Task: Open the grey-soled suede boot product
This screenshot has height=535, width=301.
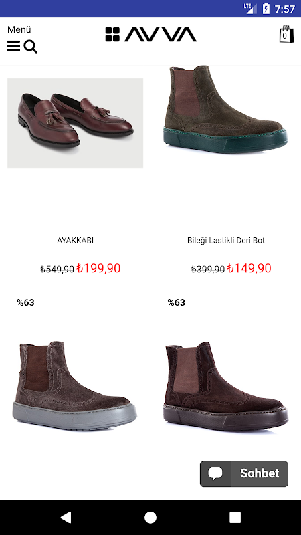Action: pyautogui.click(x=75, y=386)
